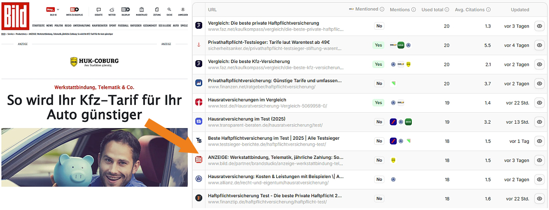Open the Wetter cloud icon

(112, 9)
